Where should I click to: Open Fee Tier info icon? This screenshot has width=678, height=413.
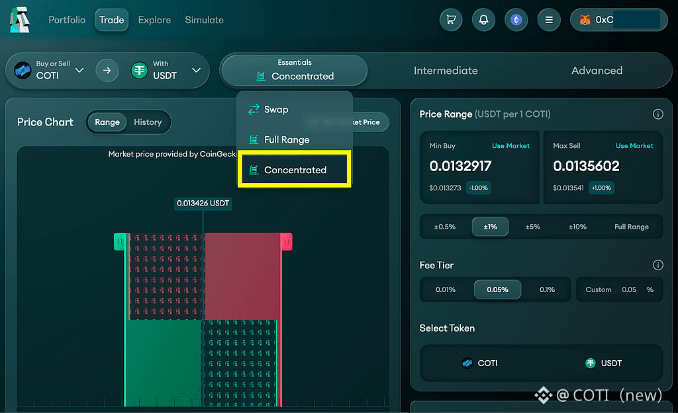[x=657, y=265]
